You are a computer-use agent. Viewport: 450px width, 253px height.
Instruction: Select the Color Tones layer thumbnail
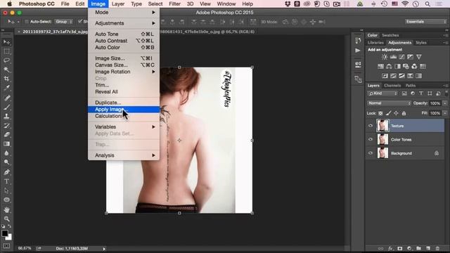(x=382, y=139)
